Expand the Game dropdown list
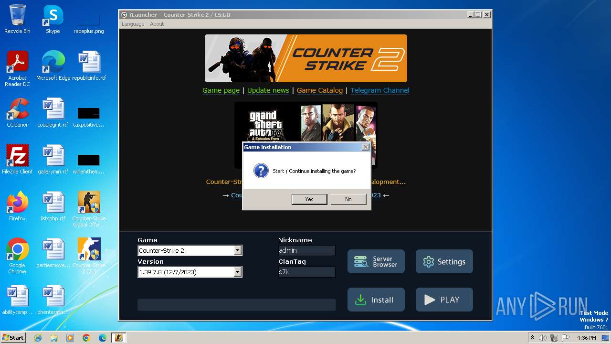Viewport: 611px width, 344px height. [238, 250]
